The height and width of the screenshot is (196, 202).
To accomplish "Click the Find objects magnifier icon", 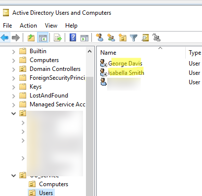I will click(x=145, y=37).
